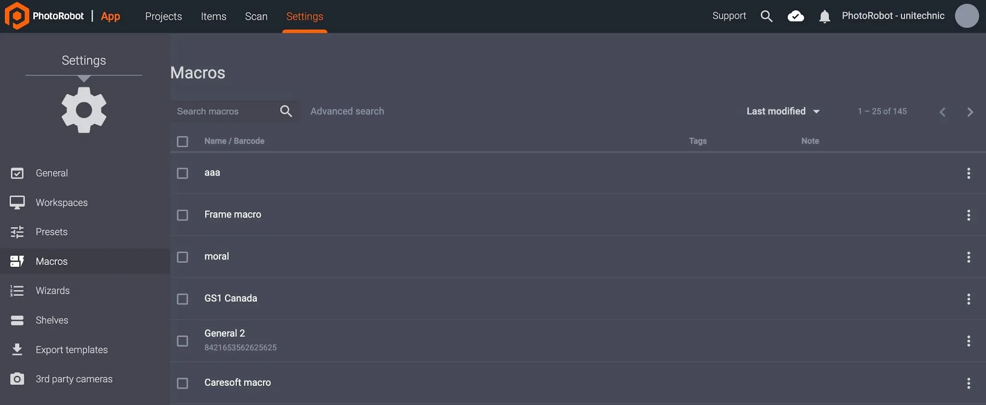The width and height of the screenshot is (986, 405).
Task: Open the Presets settings section
Action: click(x=52, y=232)
